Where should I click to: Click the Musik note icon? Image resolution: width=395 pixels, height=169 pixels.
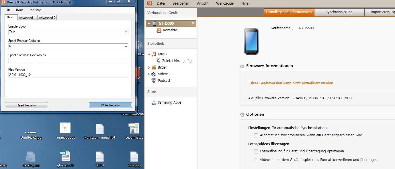click(154, 54)
